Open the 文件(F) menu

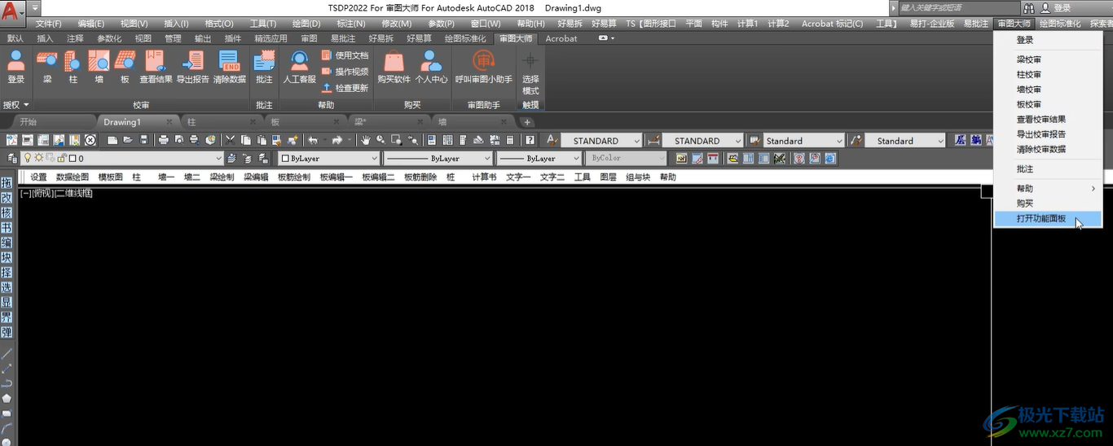click(x=49, y=24)
